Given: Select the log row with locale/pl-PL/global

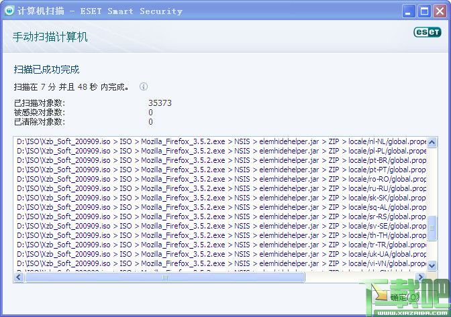Looking at the screenshot, I should [221, 151].
